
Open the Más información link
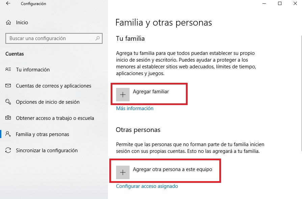click(134, 108)
